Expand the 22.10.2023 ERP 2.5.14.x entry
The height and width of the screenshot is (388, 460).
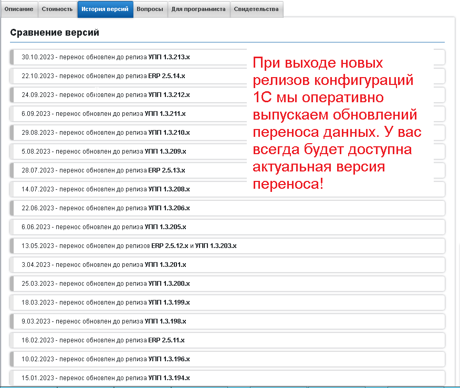pos(105,76)
